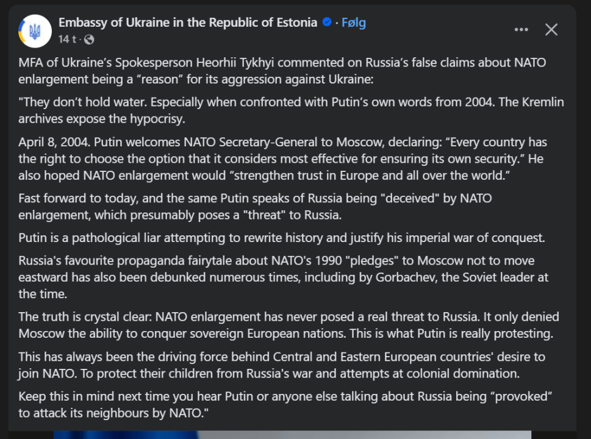Click the blue verified badge icon

tap(327, 23)
